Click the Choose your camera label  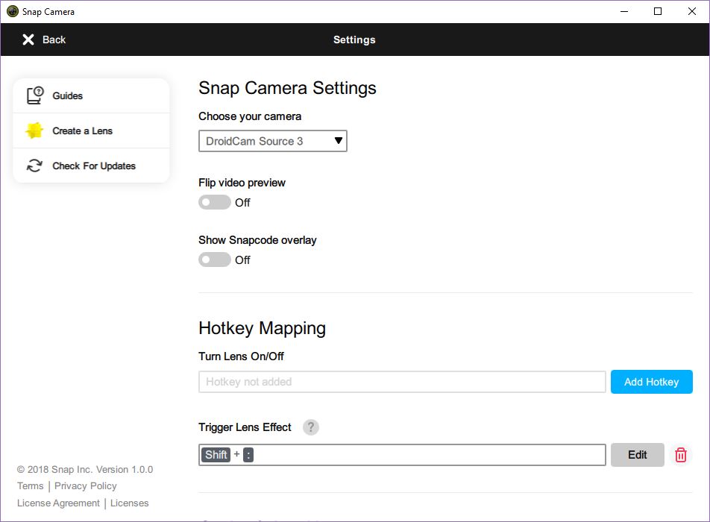coord(250,116)
